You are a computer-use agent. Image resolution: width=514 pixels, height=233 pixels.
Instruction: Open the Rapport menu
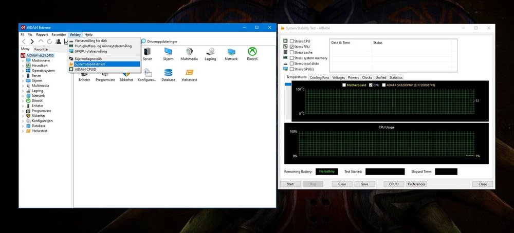click(x=42, y=34)
